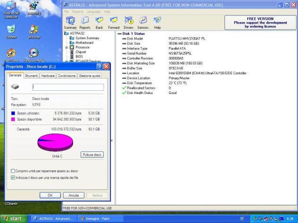Viewport: 298px width, 223px height.
Task: Open the Sensors toolbar icon
Action: point(143,23)
